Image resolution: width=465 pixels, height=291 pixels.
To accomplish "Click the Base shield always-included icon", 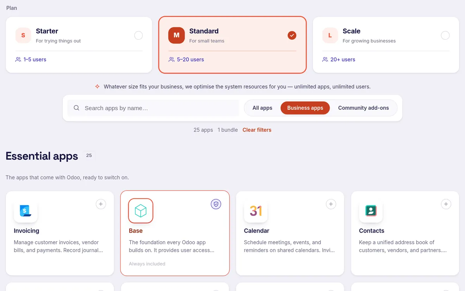I will 216,204.
